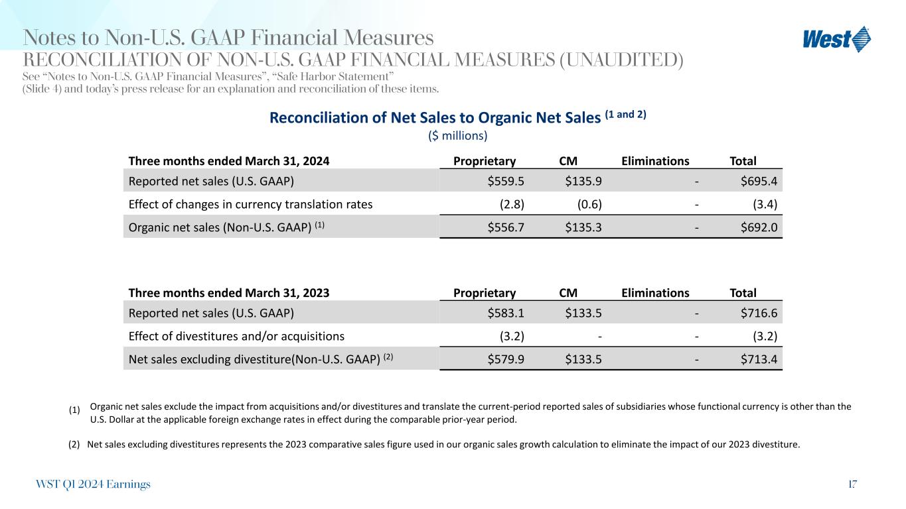Click the slide title "Notes to Non-U.S. GAAP Financial Measures"

point(228,37)
